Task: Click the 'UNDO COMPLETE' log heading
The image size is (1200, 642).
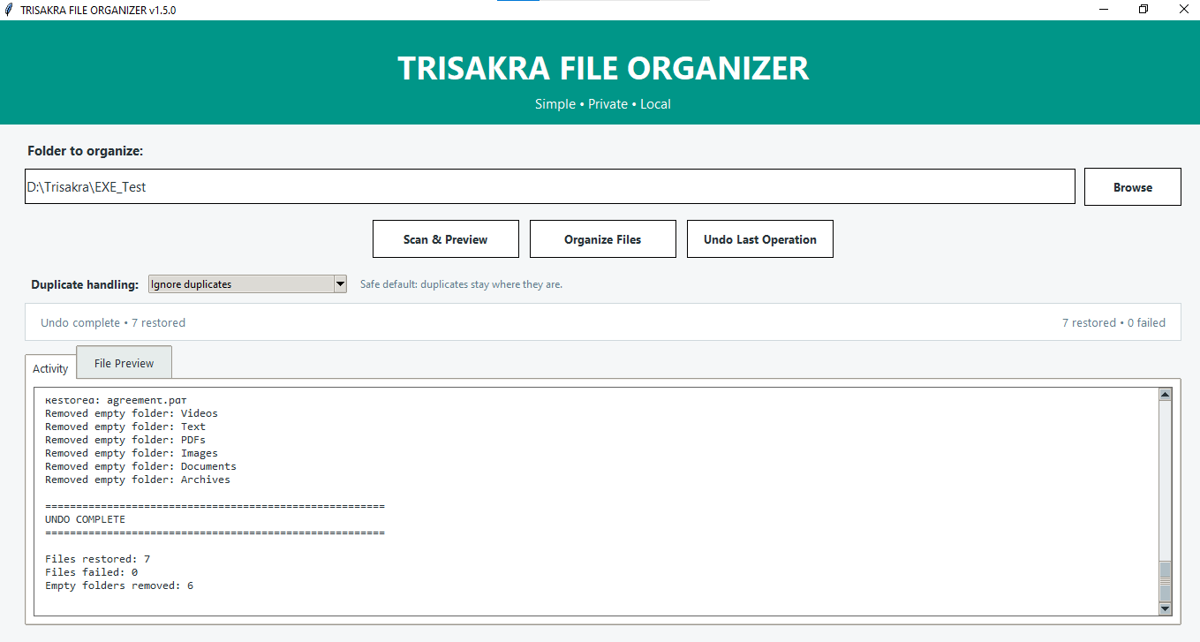Action: click(85, 519)
